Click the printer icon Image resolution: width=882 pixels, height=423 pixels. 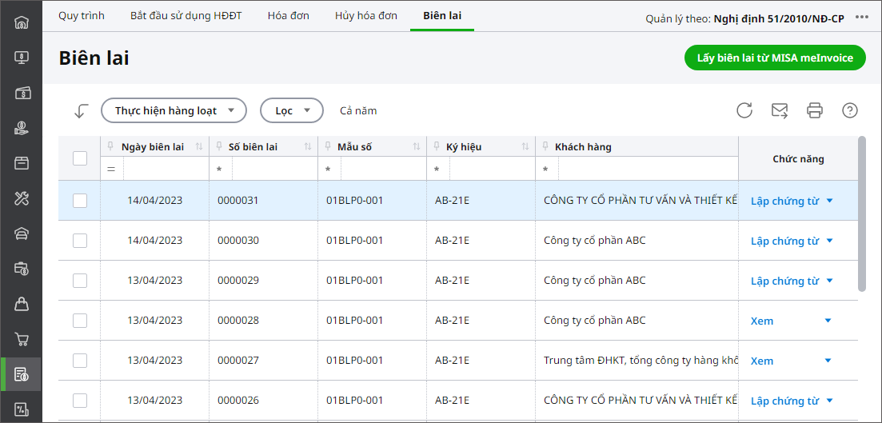815,110
